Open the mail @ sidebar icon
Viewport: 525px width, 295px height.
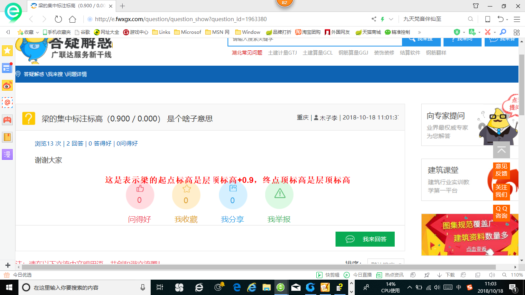(x=7, y=103)
